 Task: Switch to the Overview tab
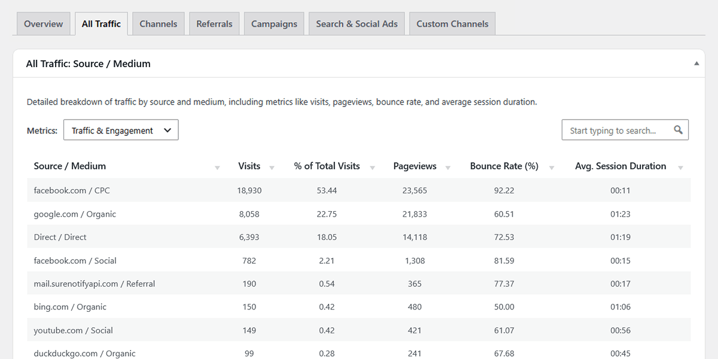coord(43,24)
